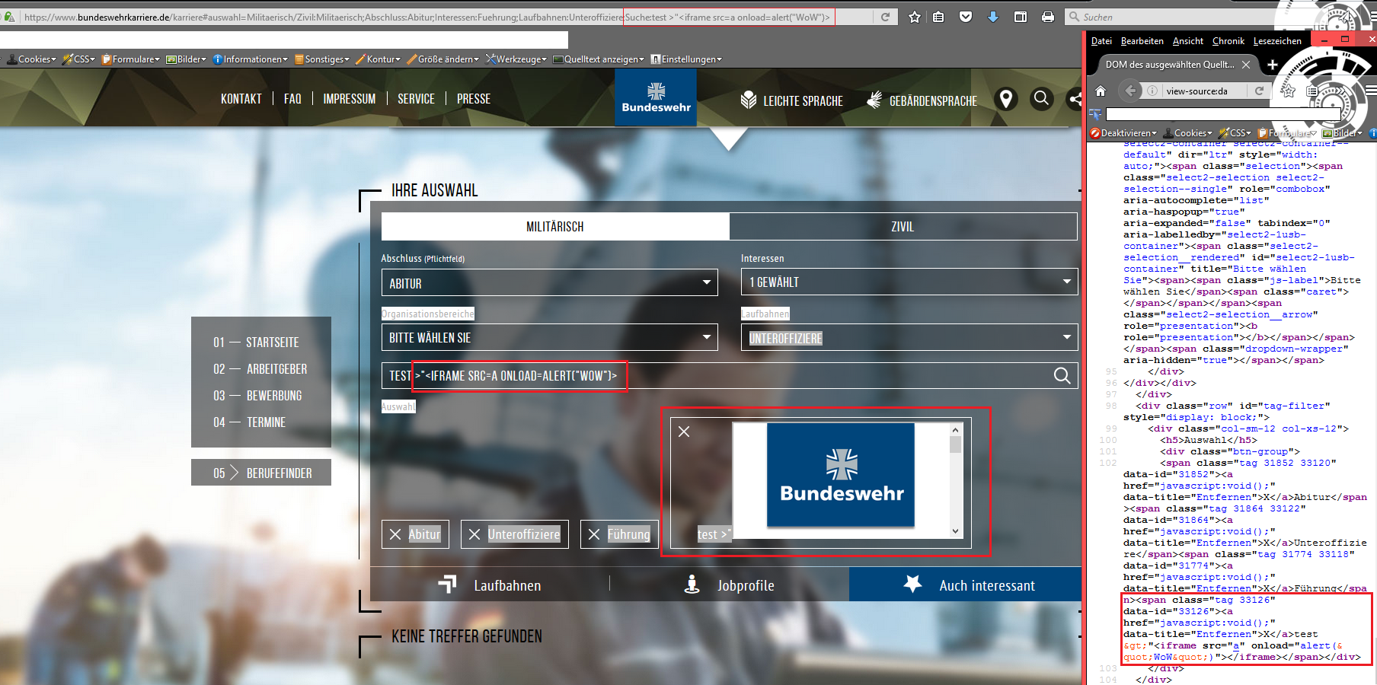Expand the Interessen 1 GEWÄHLT dropdown
Screen dimensions: 1377x685
coord(909,282)
